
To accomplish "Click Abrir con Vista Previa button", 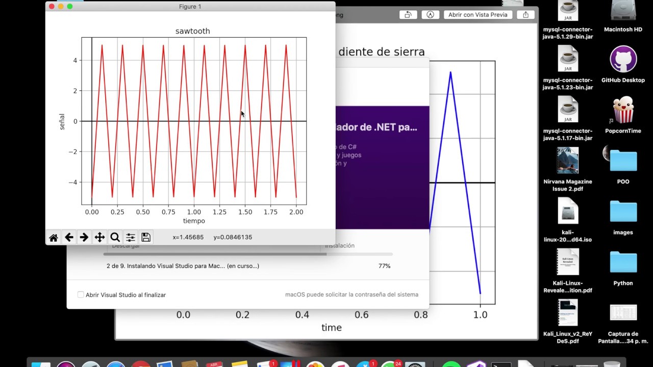I will point(478,15).
